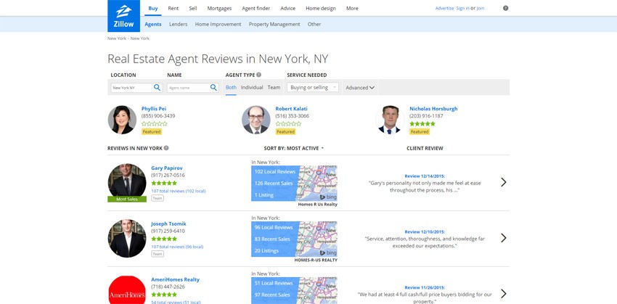
Task: Click the location search magnifier icon
Action: point(157,88)
